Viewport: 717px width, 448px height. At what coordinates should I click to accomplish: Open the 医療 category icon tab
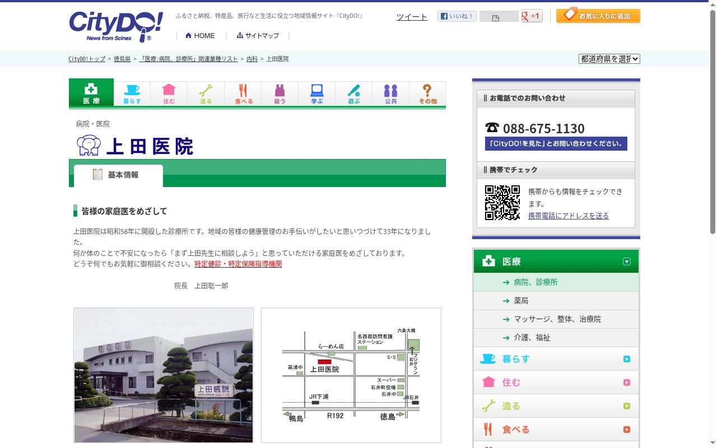tap(91, 92)
